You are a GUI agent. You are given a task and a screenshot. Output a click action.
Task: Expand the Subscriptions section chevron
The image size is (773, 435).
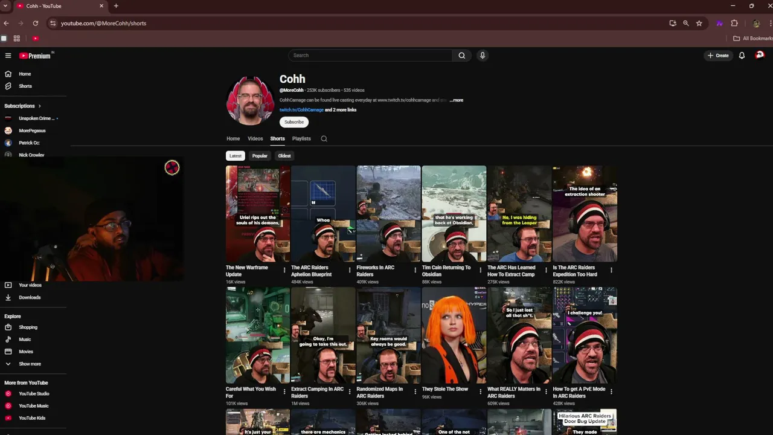click(x=40, y=106)
